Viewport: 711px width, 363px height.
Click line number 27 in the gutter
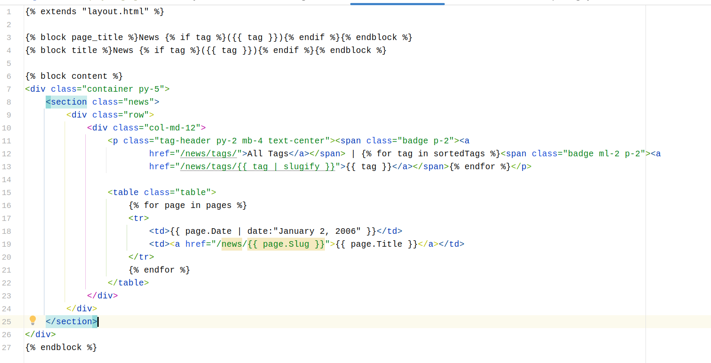(x=6, y=347)
